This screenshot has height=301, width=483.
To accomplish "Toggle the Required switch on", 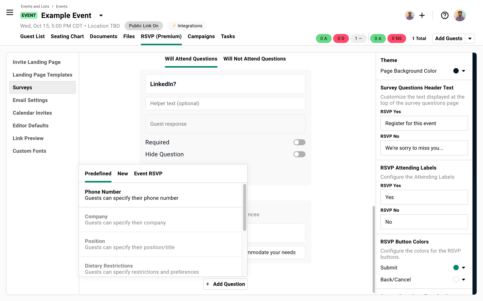I will (x=299, y=142).
